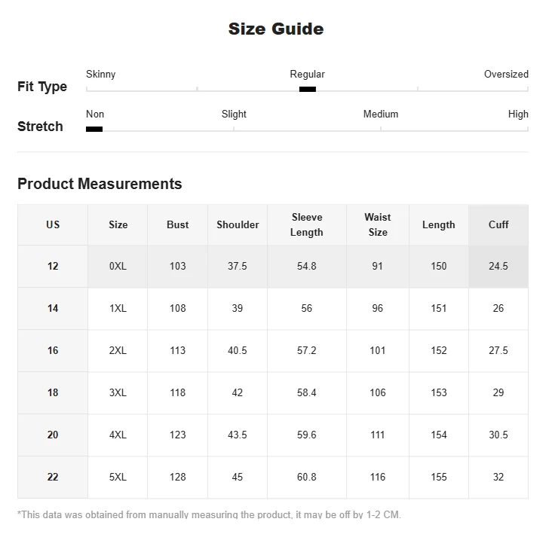Image resolution: width=549 pixels, height=534 pixels.
Task: Click the Stretch slider's Non marker
Action: (94, 130)
